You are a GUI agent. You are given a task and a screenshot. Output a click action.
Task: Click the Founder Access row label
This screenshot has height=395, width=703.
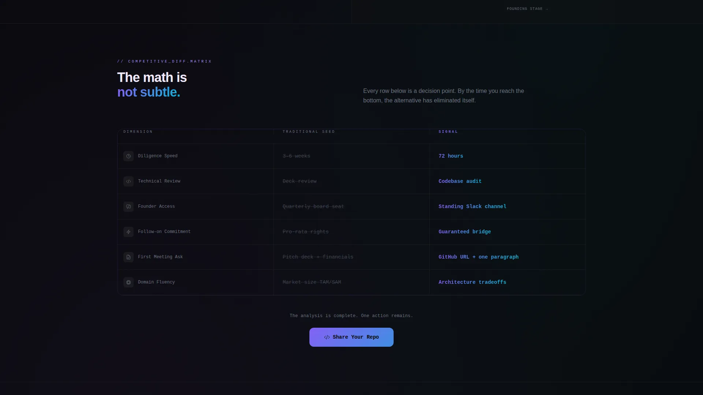[156, 206]
